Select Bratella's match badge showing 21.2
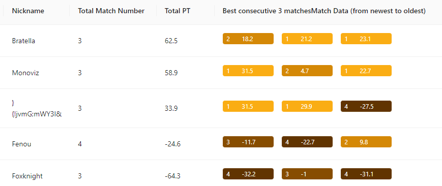The width and height of the screenshot is (442, 186). 307,39
